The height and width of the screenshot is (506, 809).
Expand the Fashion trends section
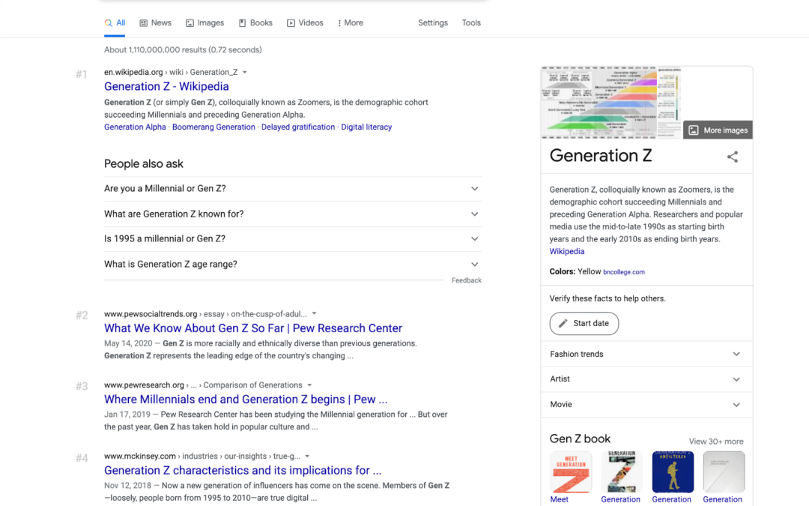click(735, 353)
